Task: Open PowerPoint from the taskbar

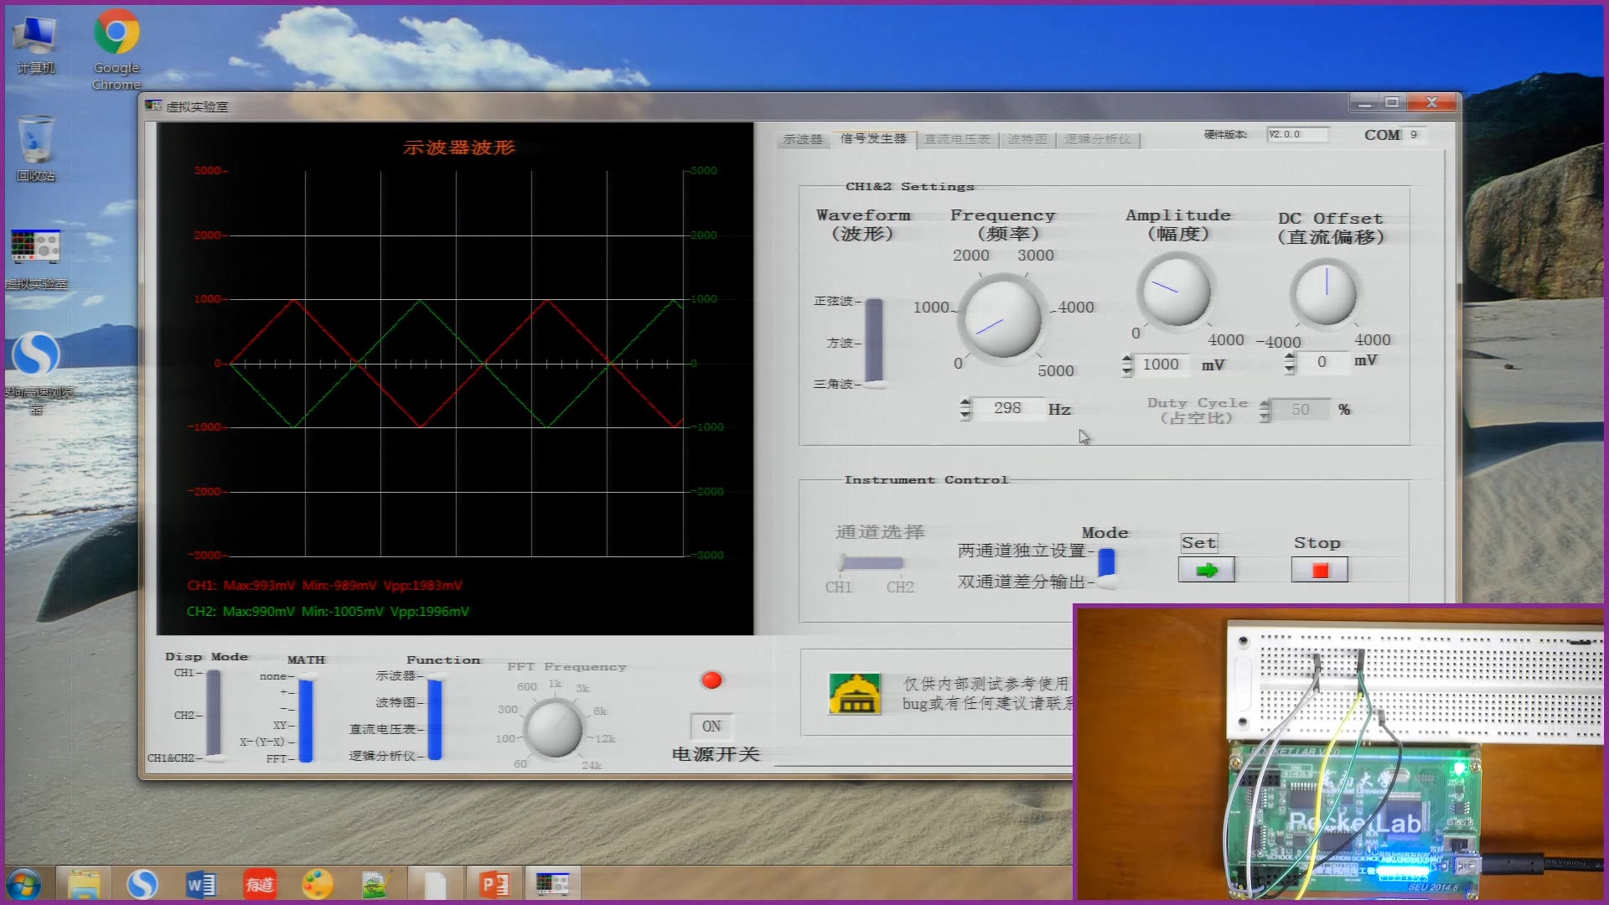Action: point(494,884)
